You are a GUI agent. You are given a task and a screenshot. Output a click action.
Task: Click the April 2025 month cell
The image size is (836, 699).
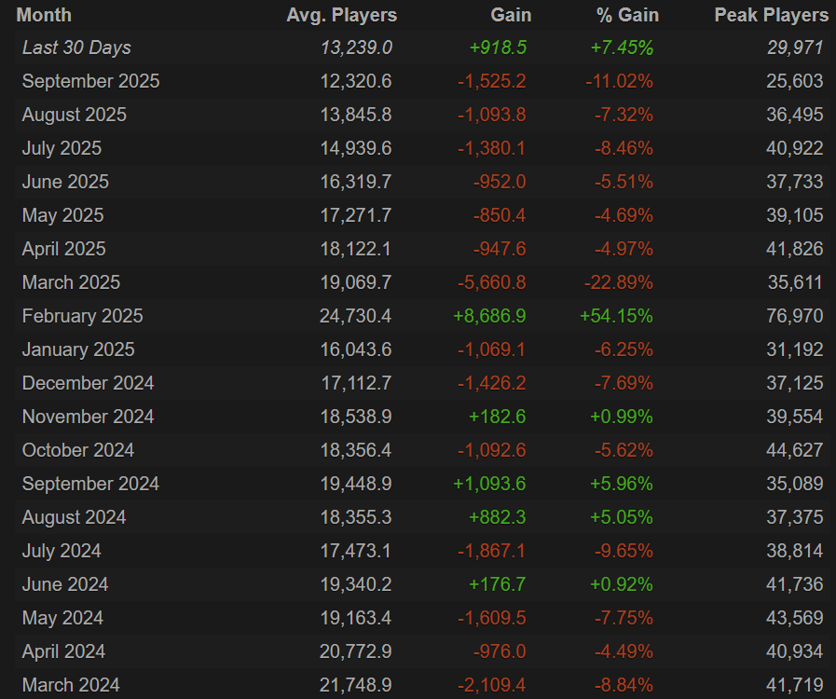[64, 249]
